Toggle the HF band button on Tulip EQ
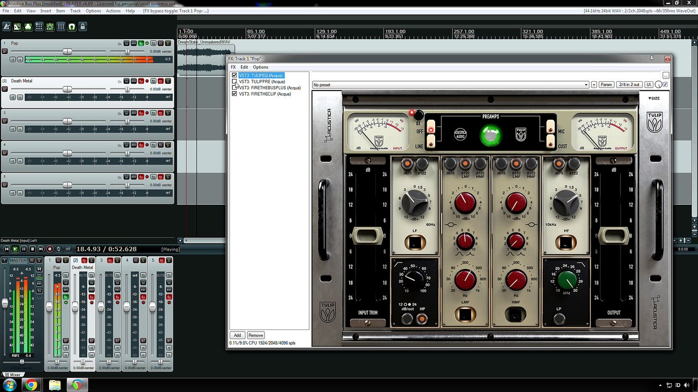 pyautogui.click(x=565, y=243)
